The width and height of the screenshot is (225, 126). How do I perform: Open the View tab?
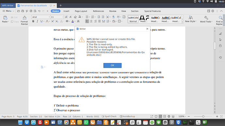click(x=124, y=11)
